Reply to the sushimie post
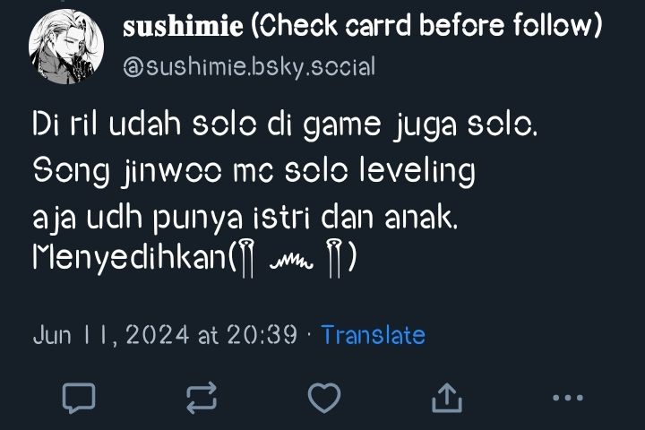This screenshot has height=430, width=645. pos(79,398)
